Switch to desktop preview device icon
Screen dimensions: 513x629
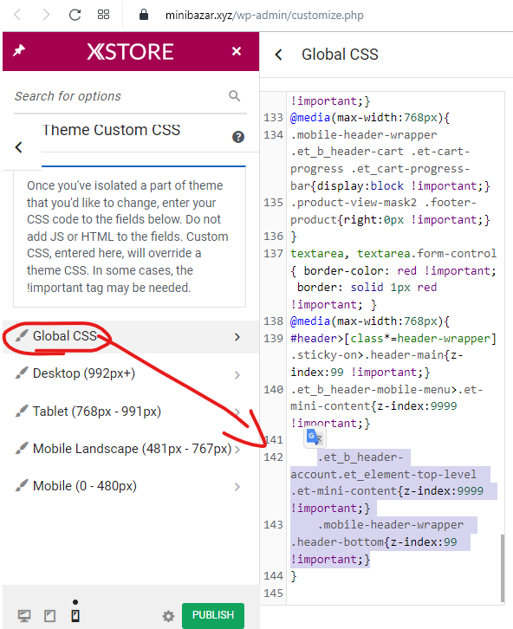(24, 616)
